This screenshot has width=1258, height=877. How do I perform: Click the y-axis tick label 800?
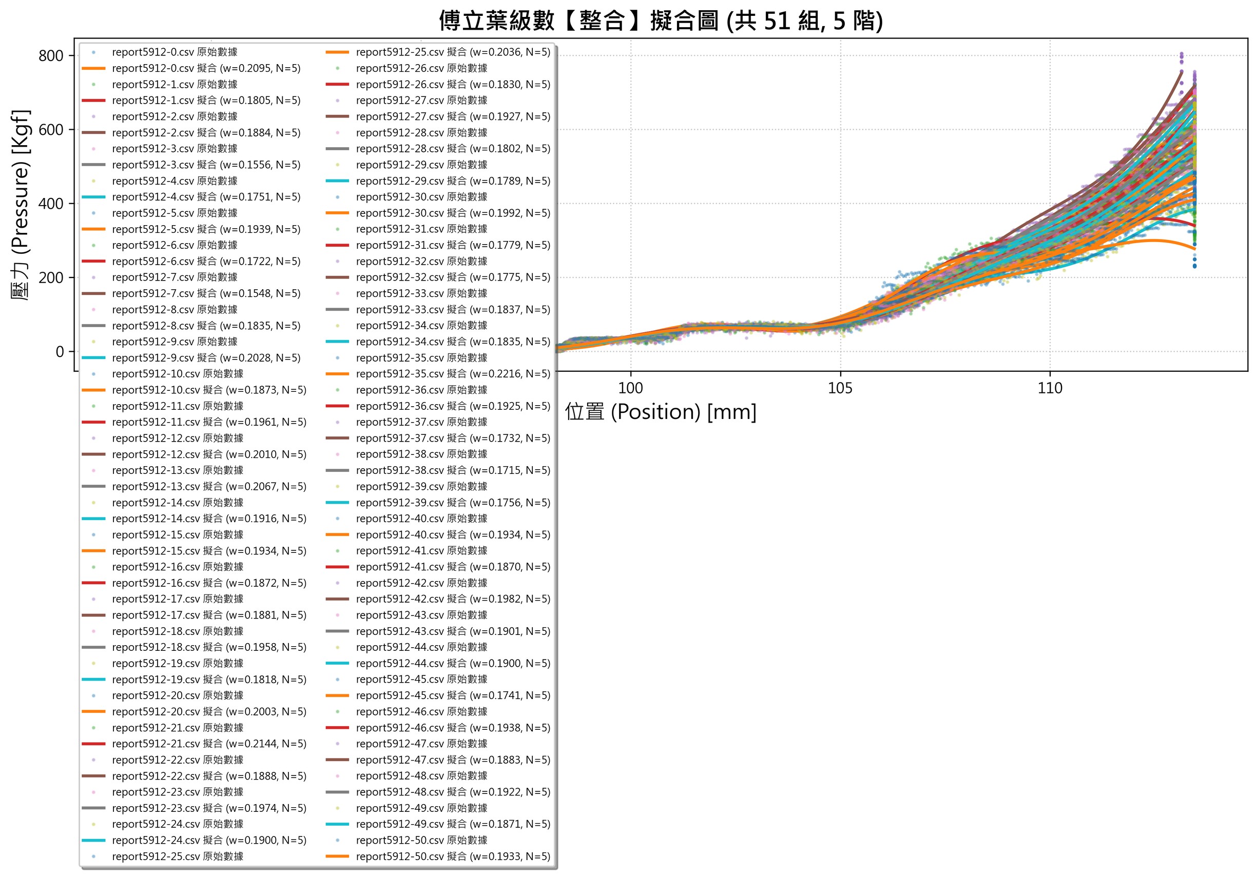tap(50, 56)
